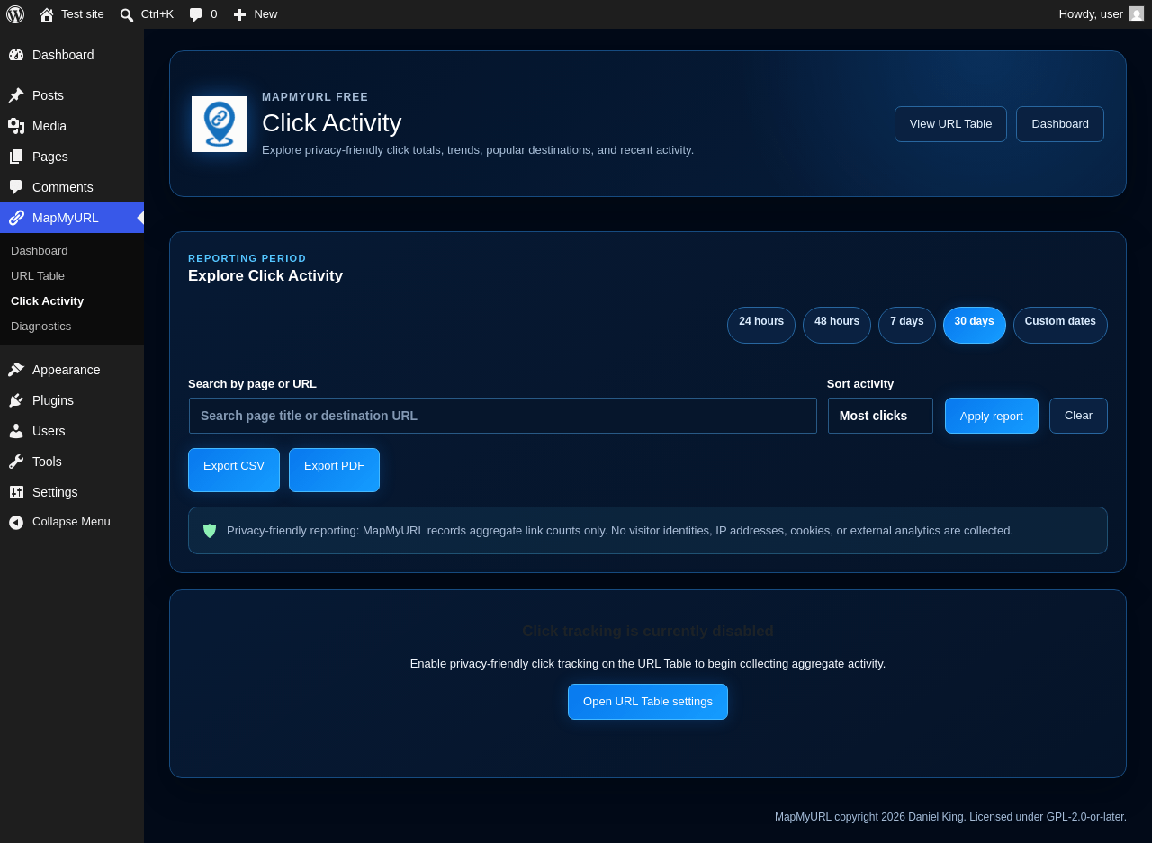Image resolution: width=1152 pixels, height=843 pixels.
Task: Click Export CSV button
Action: click(234, 470)
